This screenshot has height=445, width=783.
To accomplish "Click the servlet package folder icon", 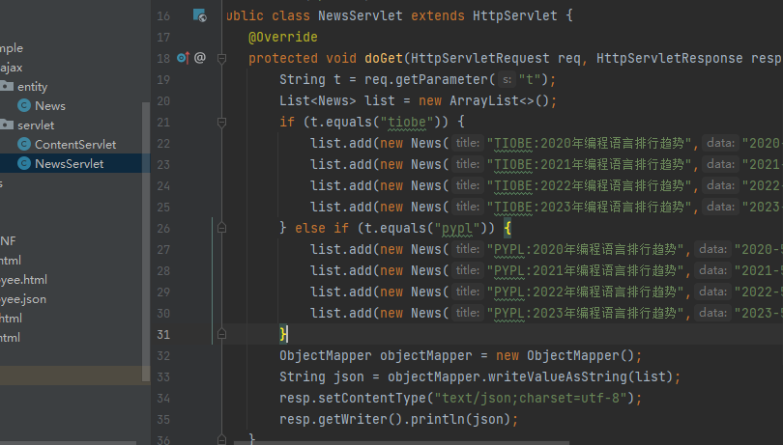I will click(x=7, y=125).
